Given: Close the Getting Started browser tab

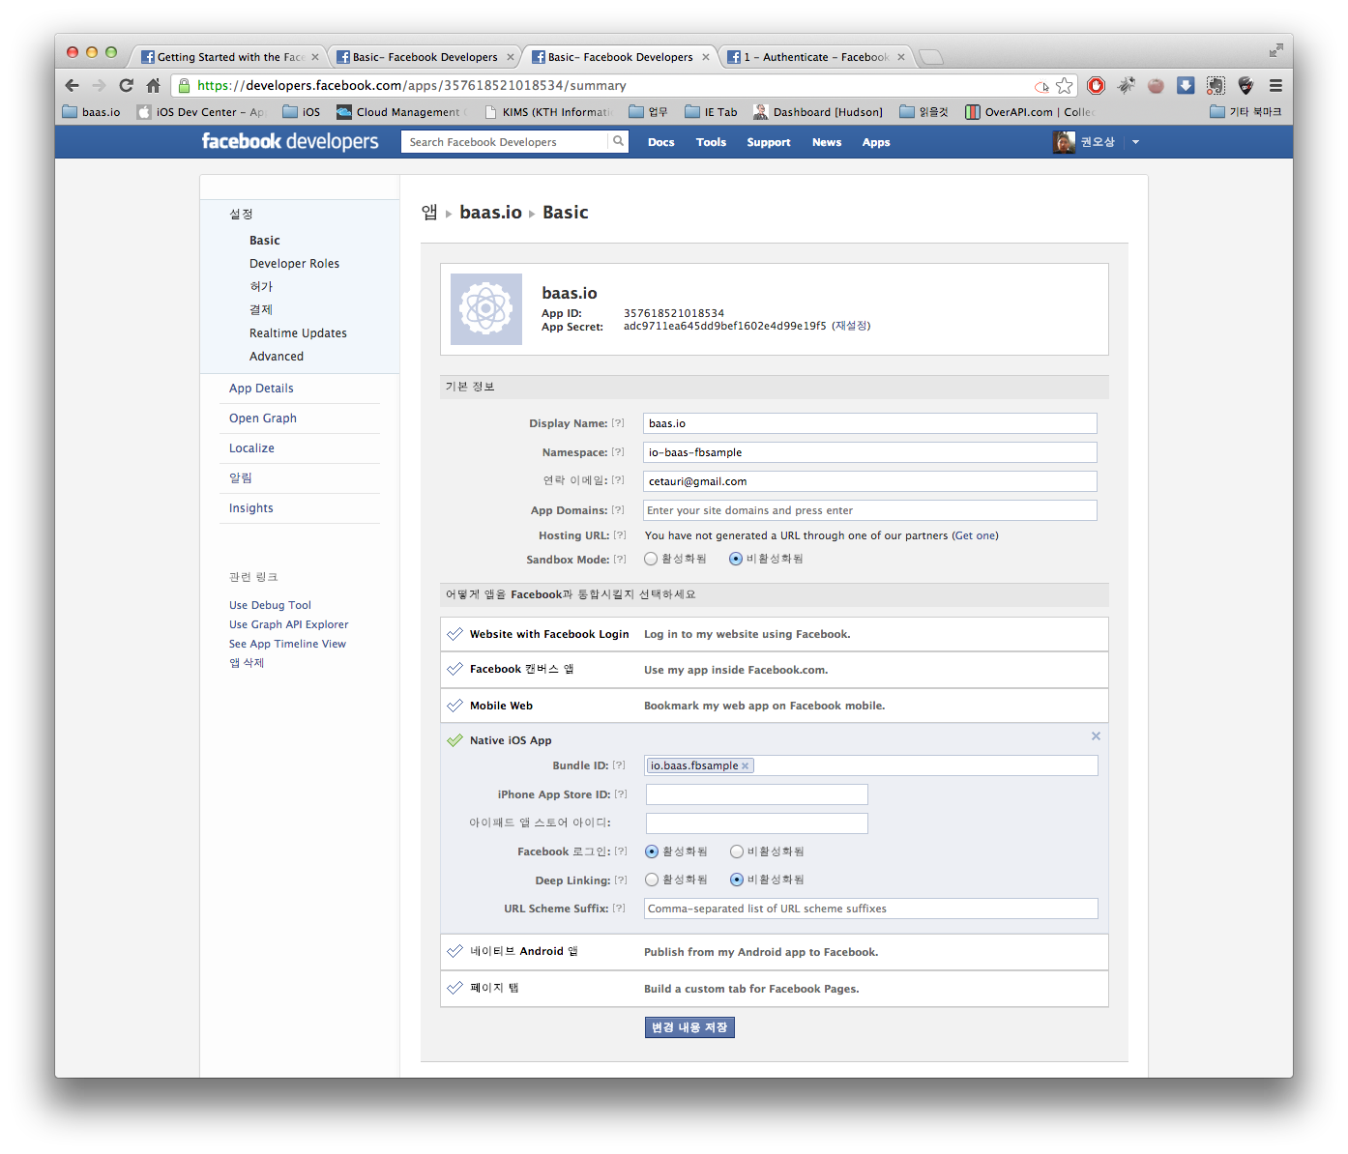Looking at the screenshot, I should [x=315, y=57].
